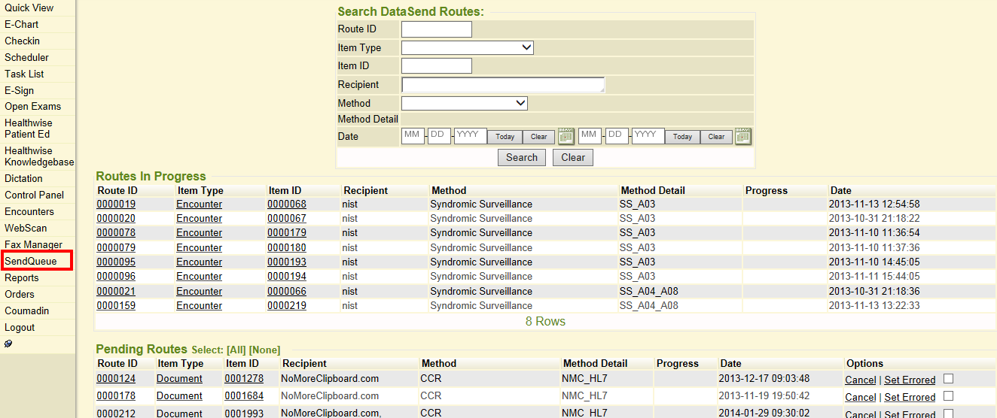This screenshot has width=997, height=418.
Task: Open the Method dropdown list
Action: pyautogui.click(x=464, y=103)
